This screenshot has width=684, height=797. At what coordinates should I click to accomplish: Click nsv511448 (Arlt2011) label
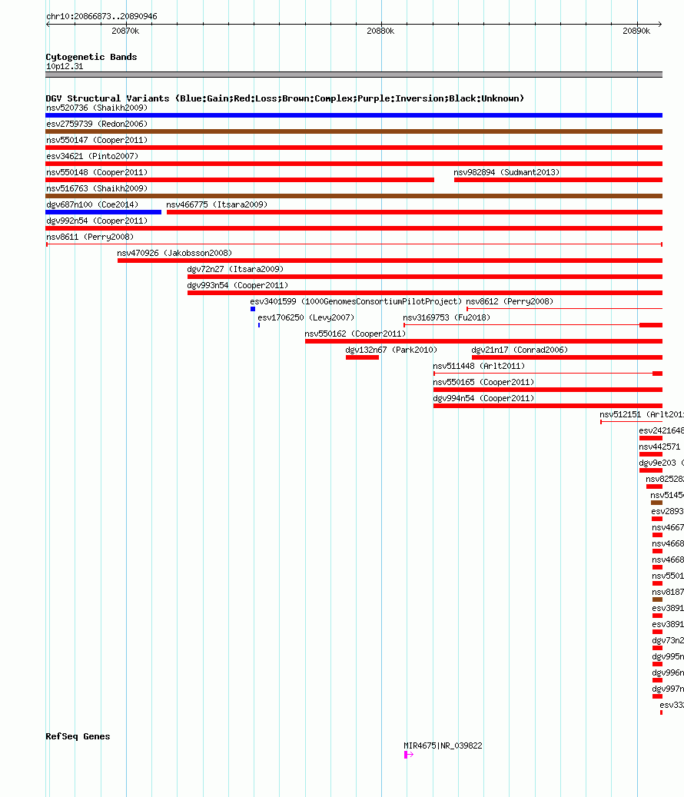coord(479,366)
